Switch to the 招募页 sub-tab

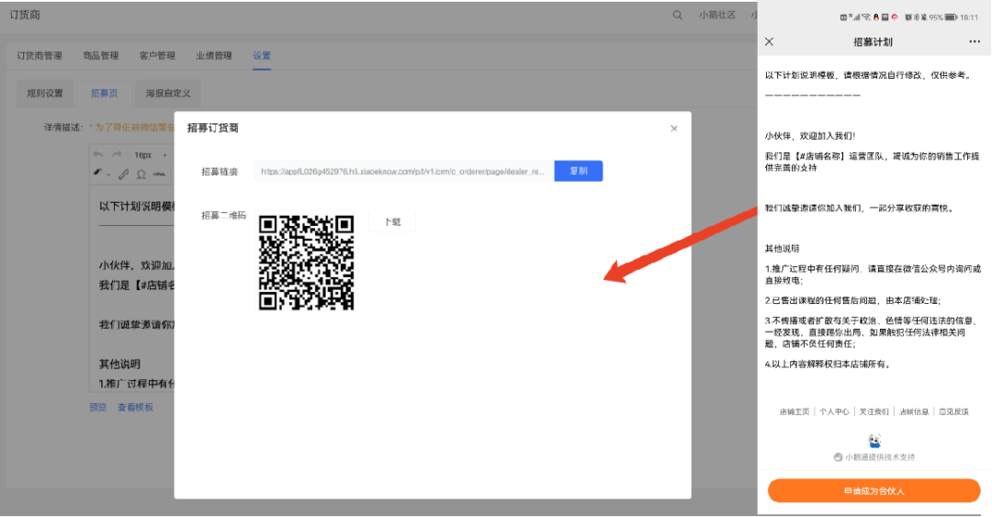(x=105, y=93)
